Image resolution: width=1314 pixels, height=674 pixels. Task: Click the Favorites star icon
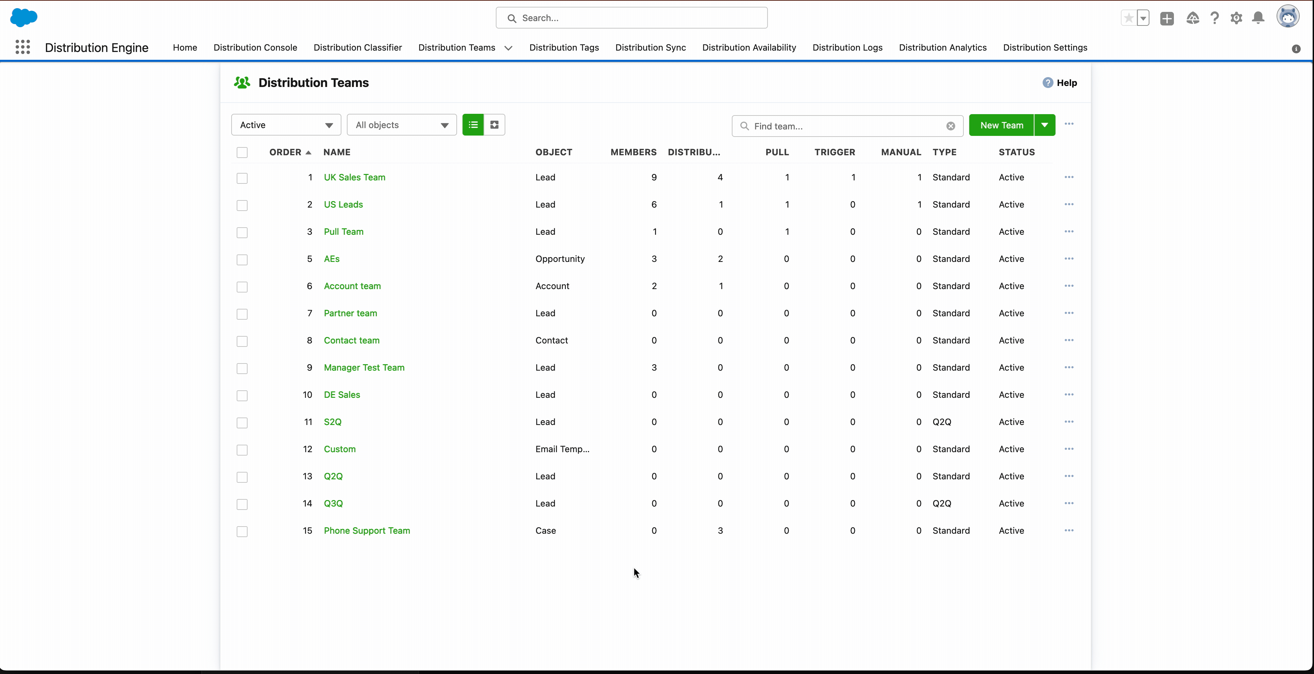click(1129, 18)
